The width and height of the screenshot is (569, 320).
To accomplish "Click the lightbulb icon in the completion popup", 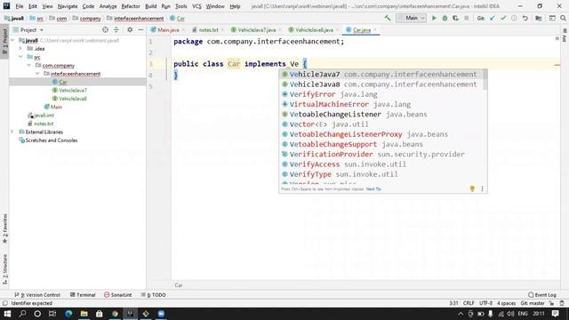I will (x=472, y=188).
